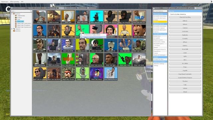Expand the Weapons tree node

tap(12, 29)
